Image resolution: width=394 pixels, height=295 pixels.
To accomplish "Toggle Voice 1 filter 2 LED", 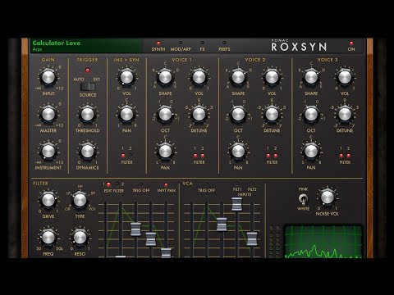I will click(x=203, y=156).
